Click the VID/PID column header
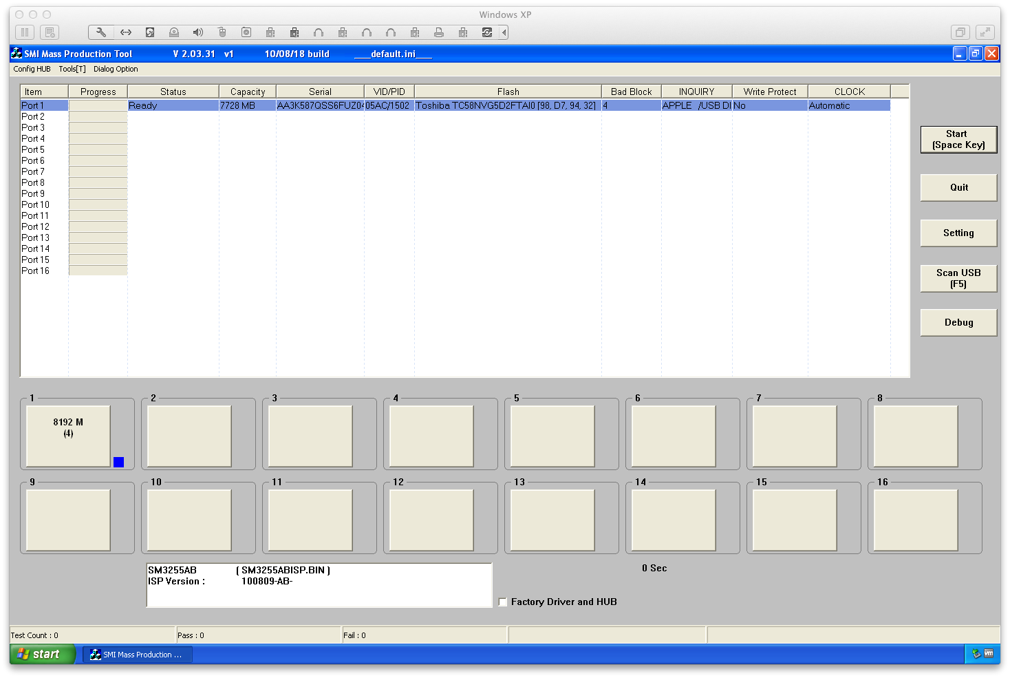The width and height of the screenshot is (1010, 678). click(389, 92)
